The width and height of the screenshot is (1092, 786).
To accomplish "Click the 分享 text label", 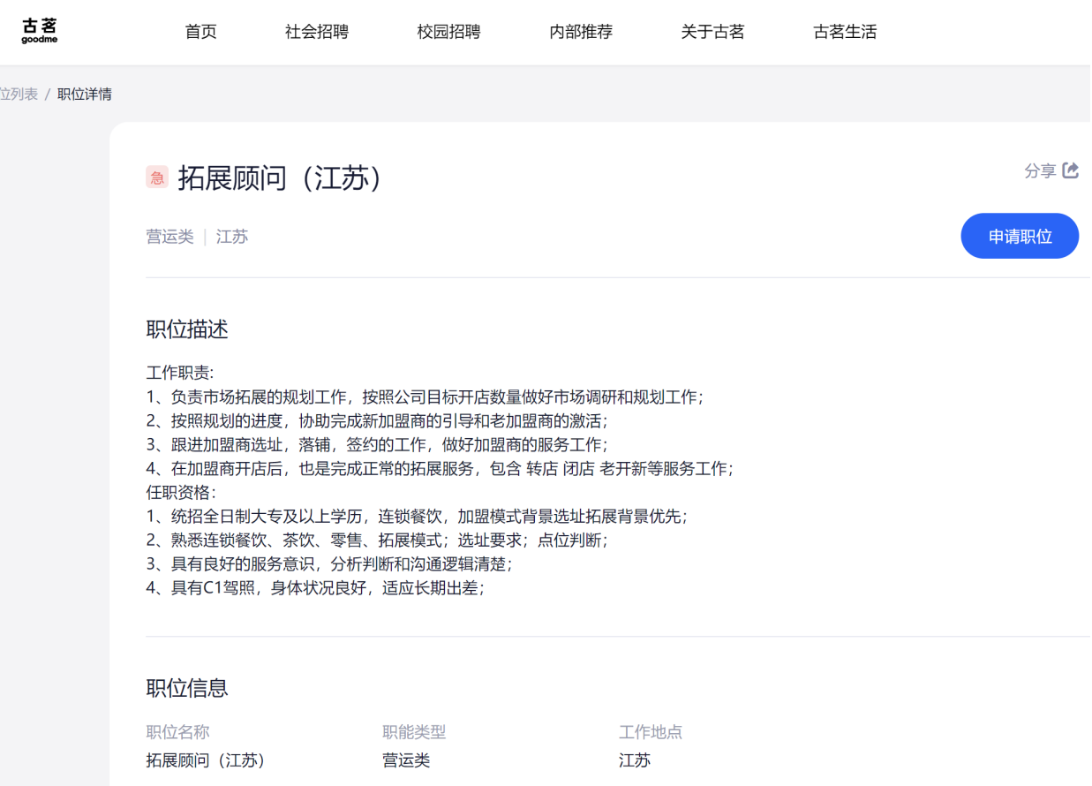I will (x=1040, y=171).
